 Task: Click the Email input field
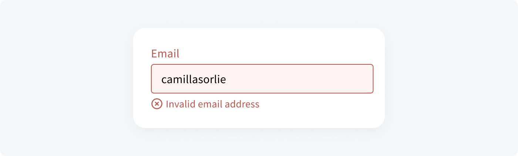pos(262,79)
